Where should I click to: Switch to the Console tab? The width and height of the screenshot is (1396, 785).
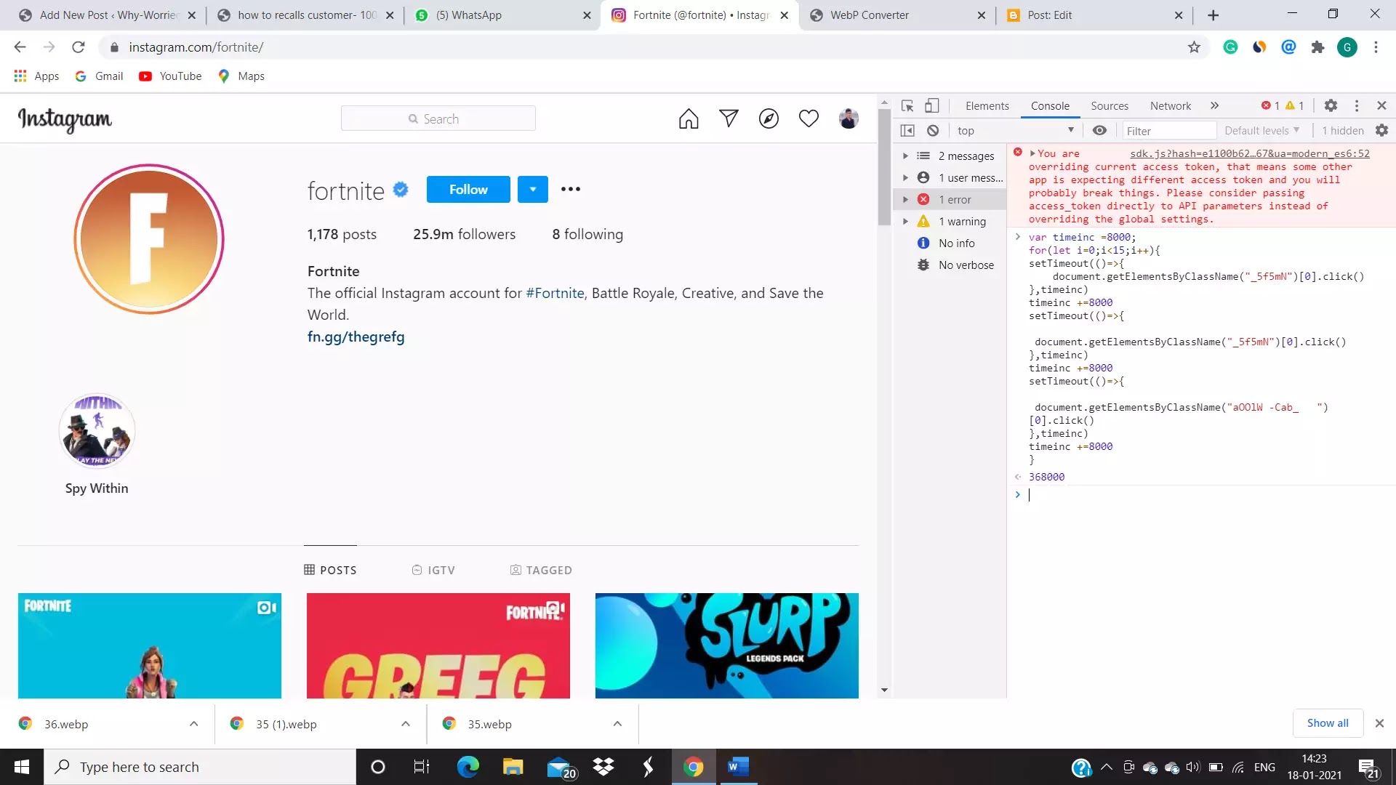tap(1050, 106)
